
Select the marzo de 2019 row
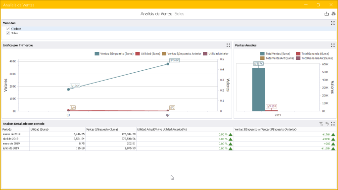point(169,134)
